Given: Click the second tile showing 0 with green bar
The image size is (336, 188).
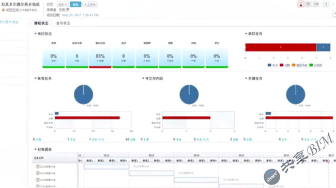Looking at the screenshot, I should point(77,58).
